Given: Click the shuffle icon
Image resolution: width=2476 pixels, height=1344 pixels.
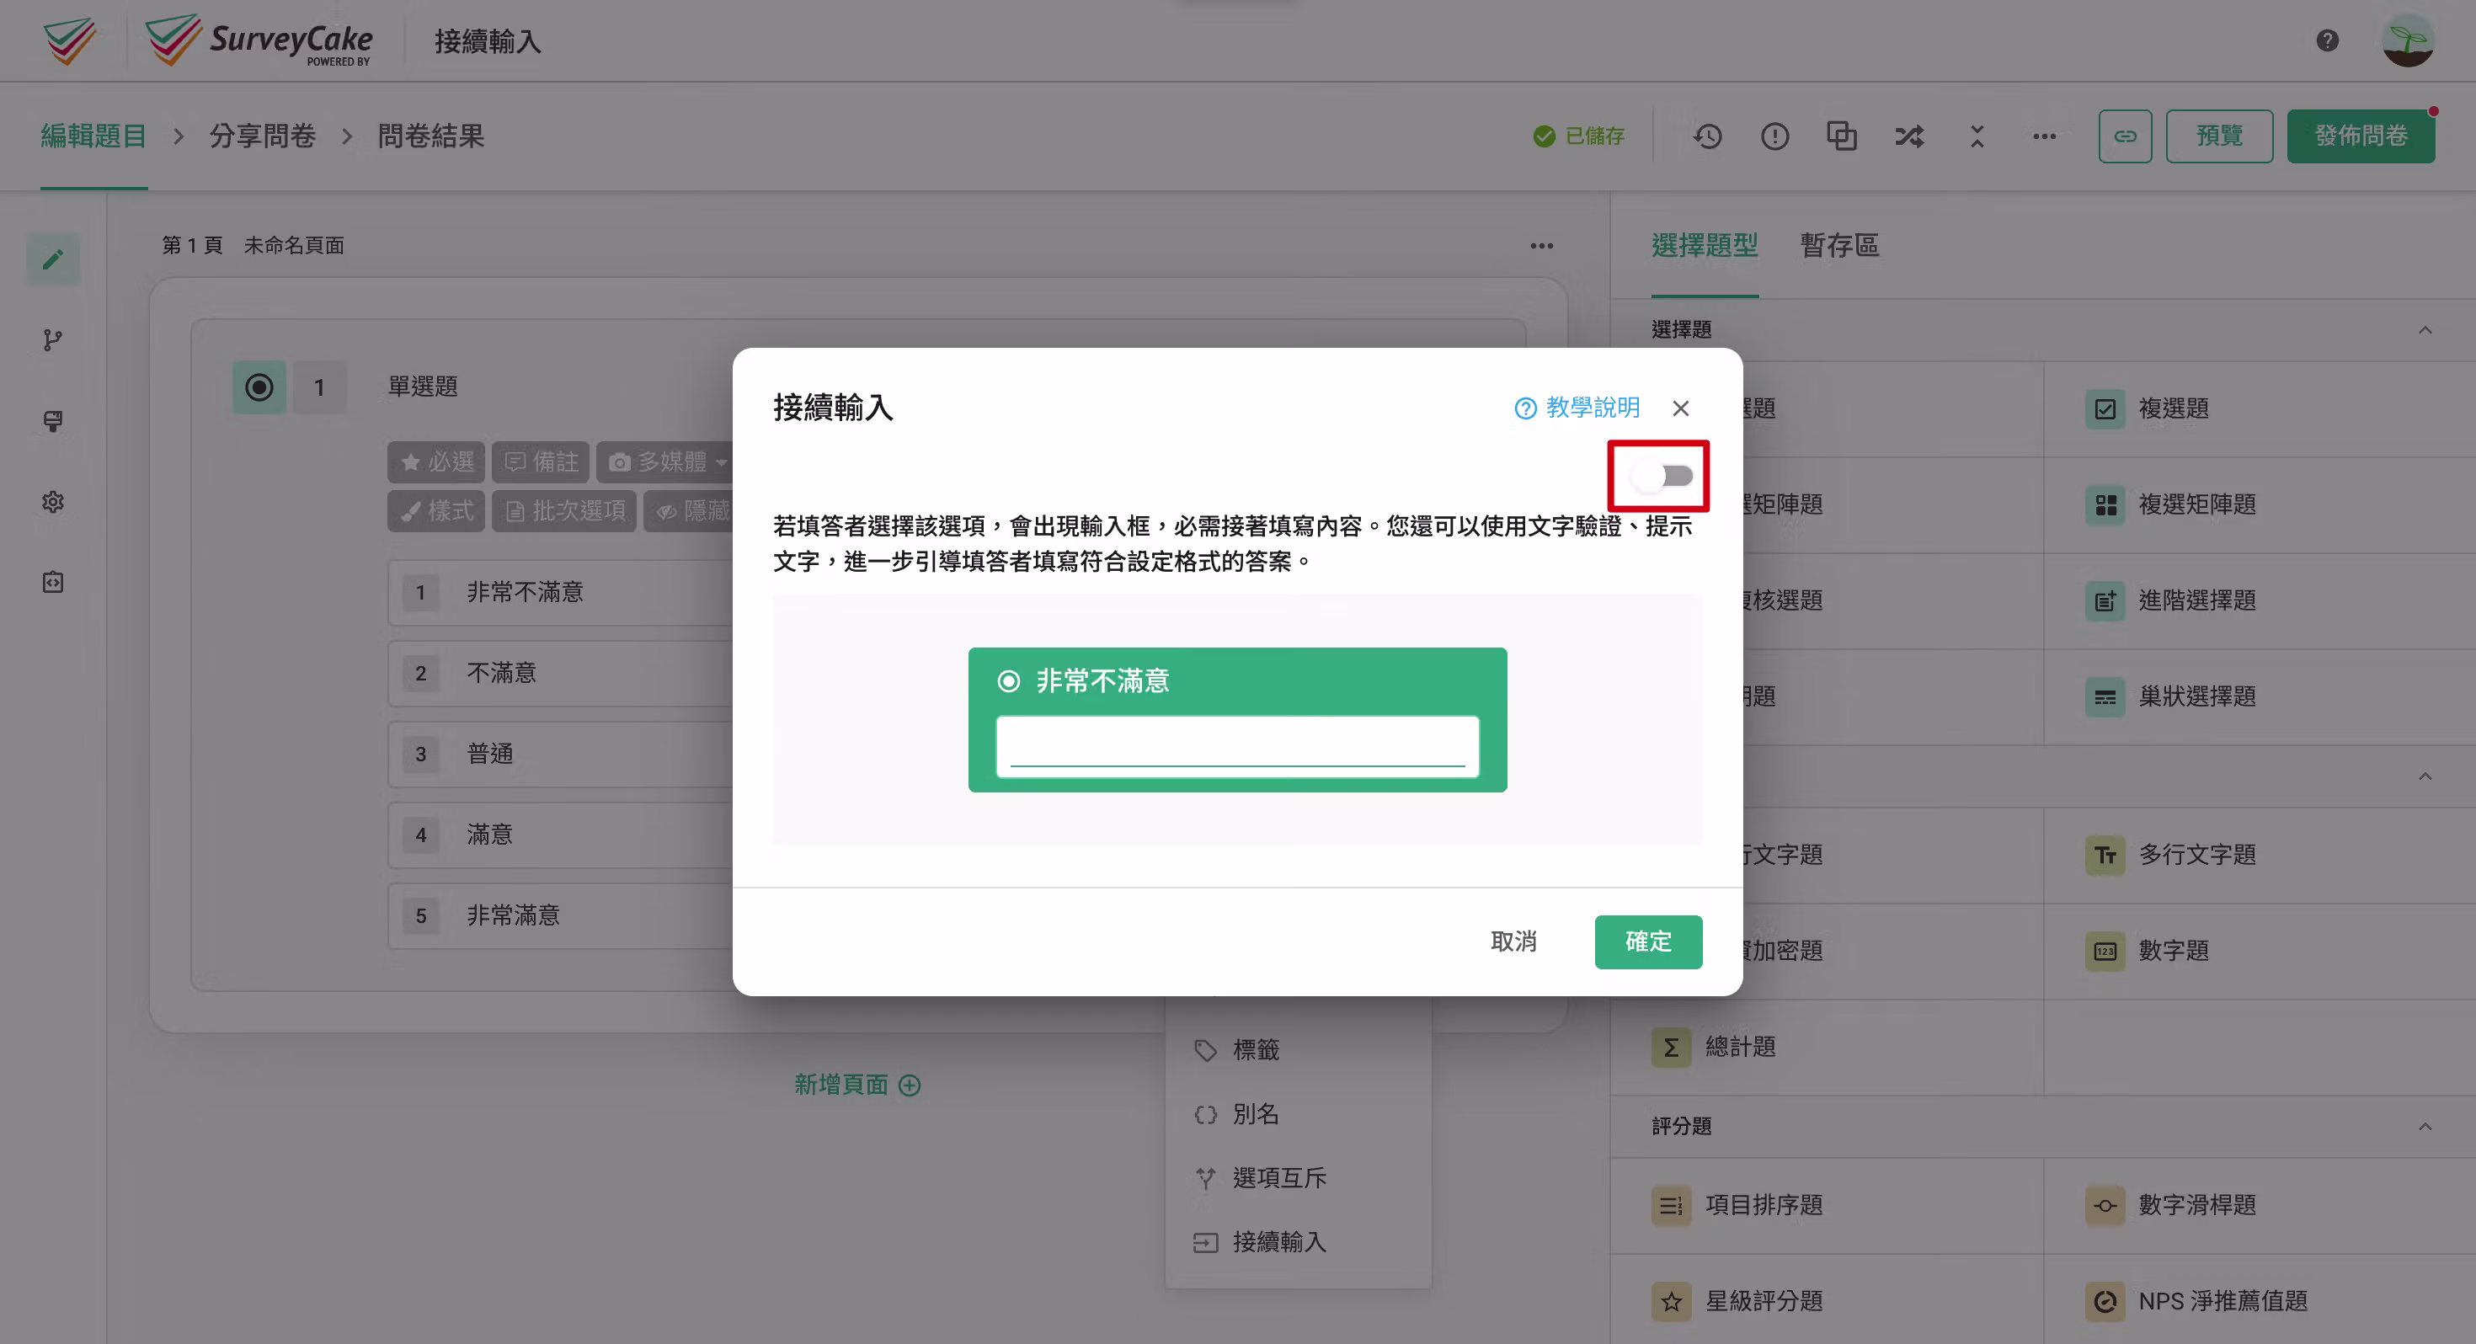Looking at the screenshot, I should pos(1909,136).
